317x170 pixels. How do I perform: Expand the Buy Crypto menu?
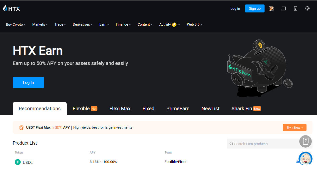point(15,24)
